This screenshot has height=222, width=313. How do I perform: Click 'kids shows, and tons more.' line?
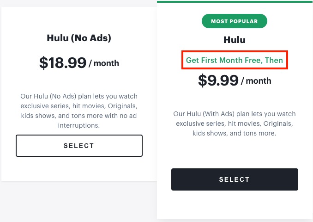click(x=235, y=133)
